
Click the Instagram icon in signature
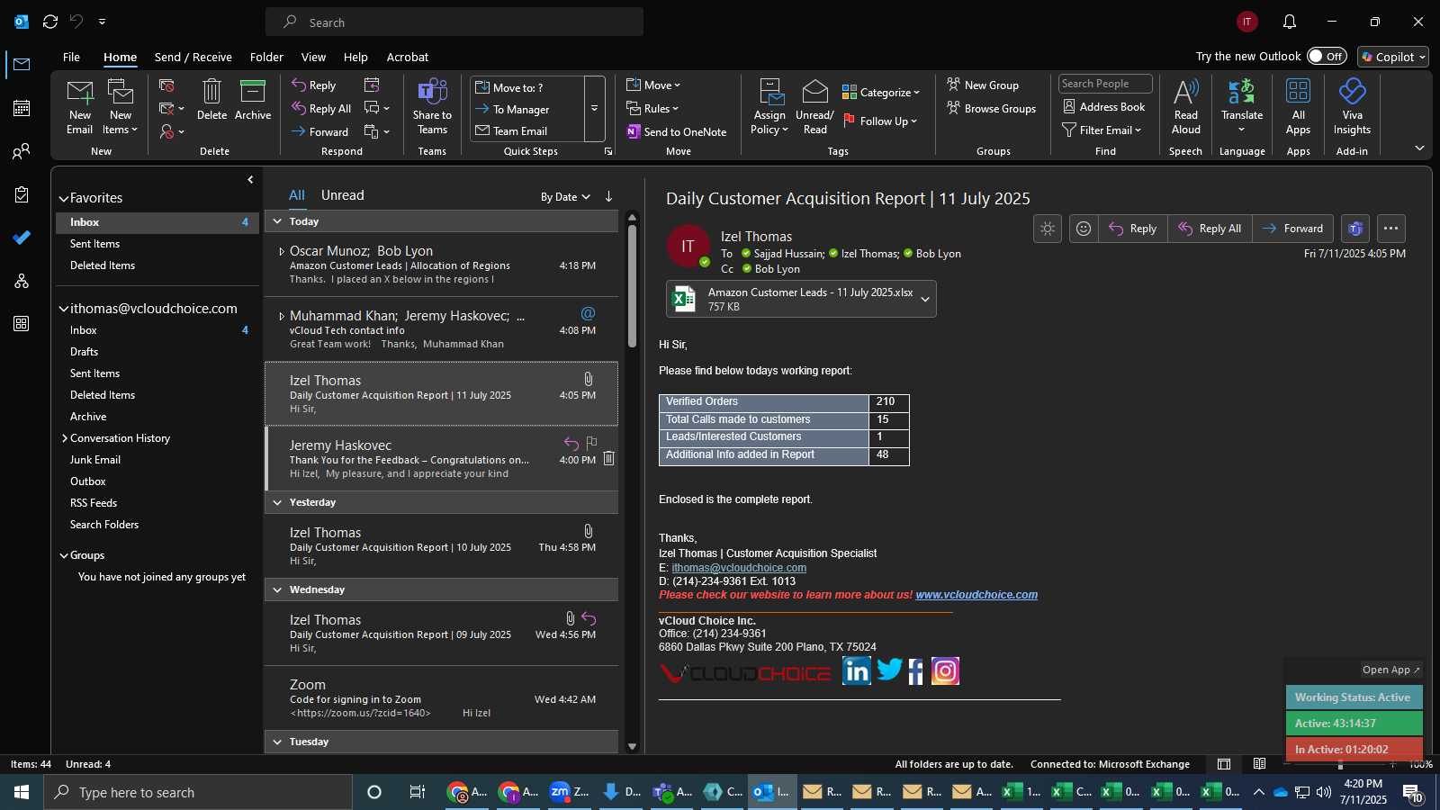pyautogui.click(x=945, y=670)
